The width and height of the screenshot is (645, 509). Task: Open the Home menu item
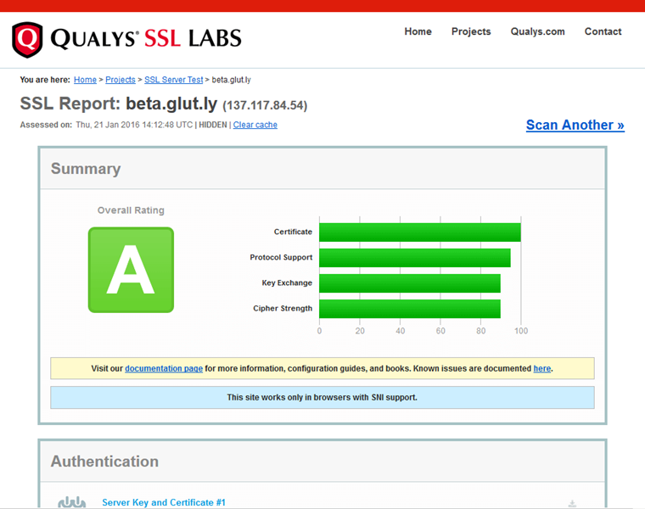pos(418,31)
